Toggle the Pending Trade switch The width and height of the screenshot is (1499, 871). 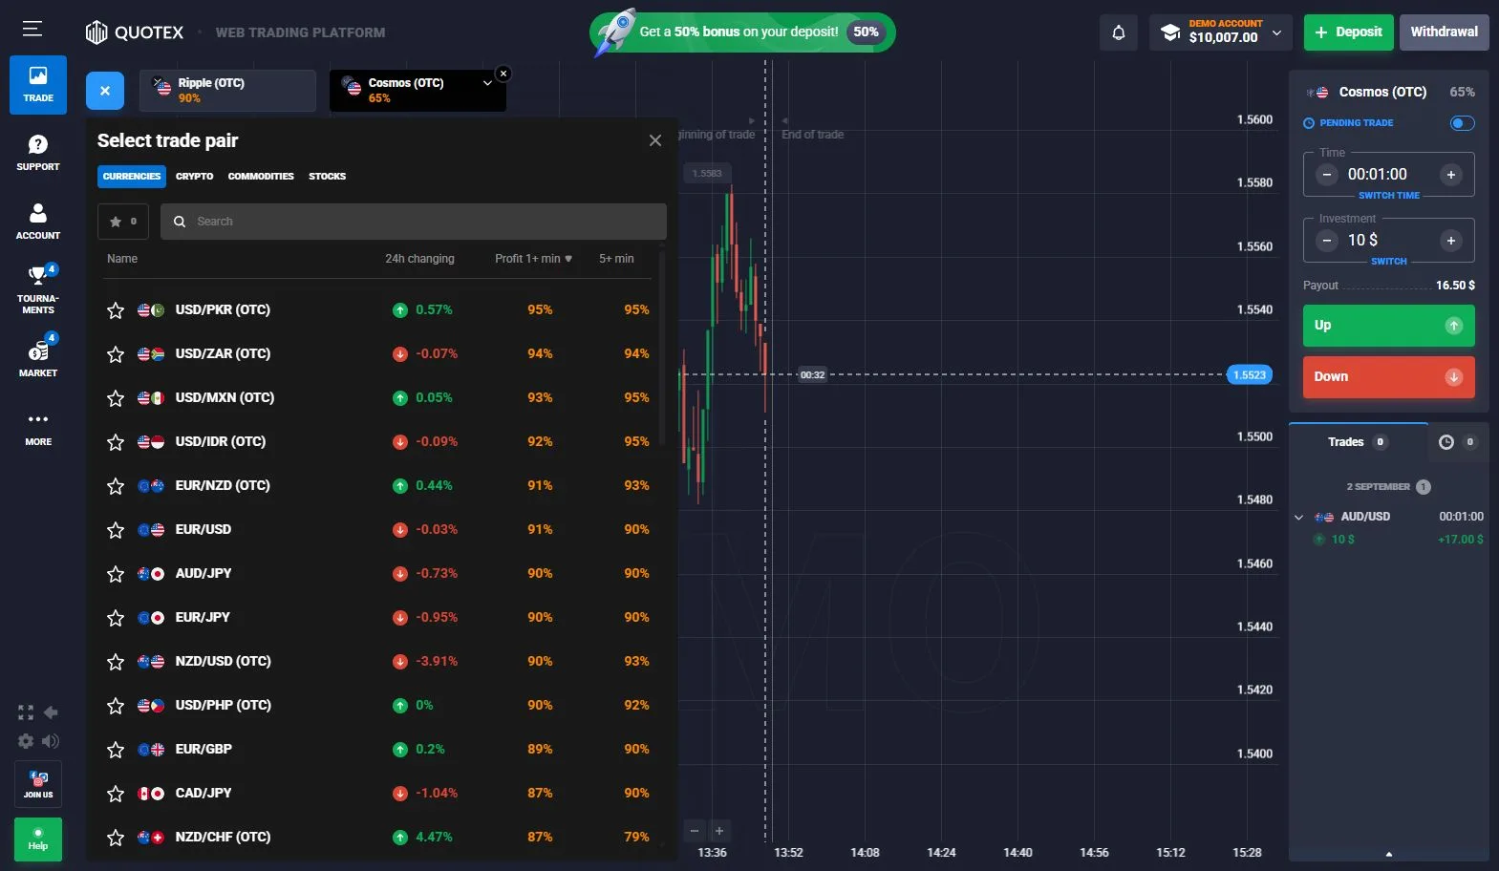1462,123
